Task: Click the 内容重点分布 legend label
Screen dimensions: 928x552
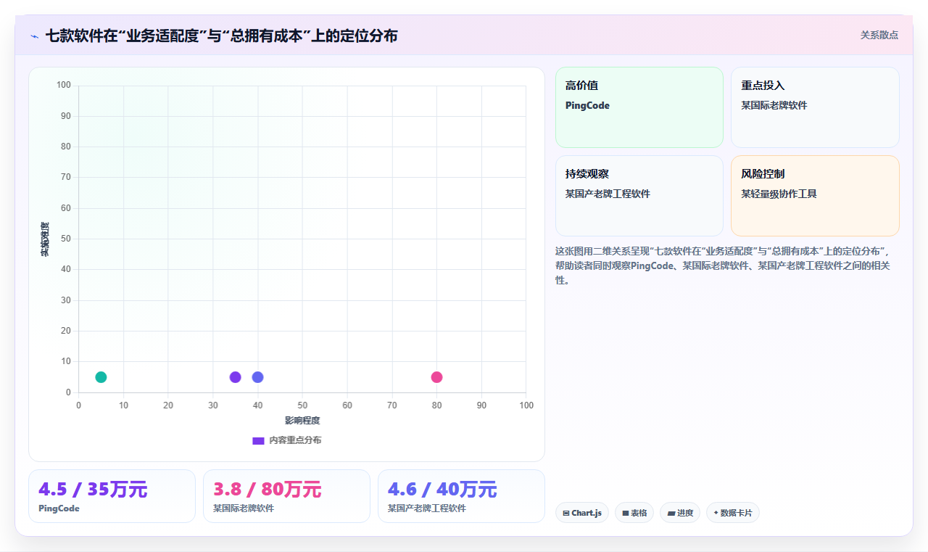Action: [x=295, y=440]
